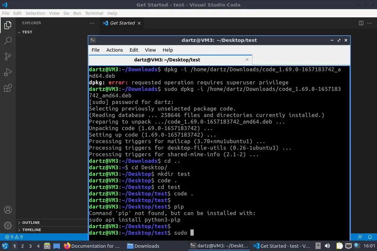Open VS Code Go menu
The image size is (377, 251).
pos(66,13)
